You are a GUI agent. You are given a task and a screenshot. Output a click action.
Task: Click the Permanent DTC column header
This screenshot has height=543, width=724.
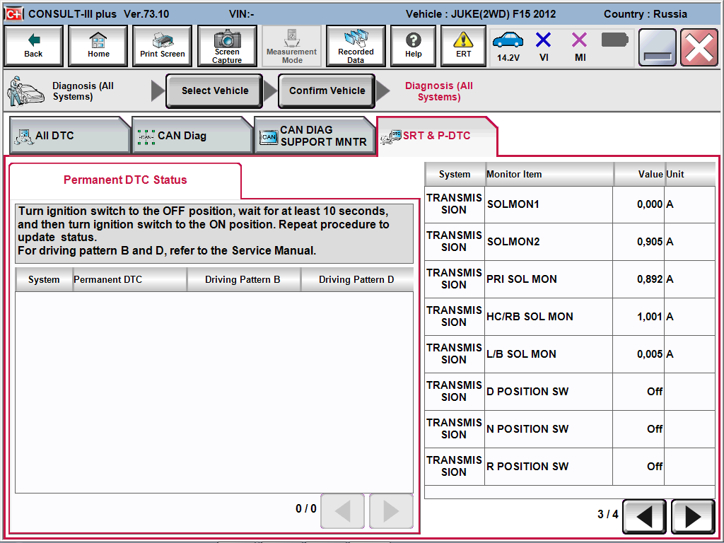pos(129,280)
